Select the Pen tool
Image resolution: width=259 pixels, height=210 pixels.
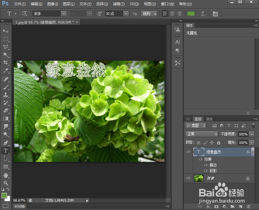coord(6,143)
